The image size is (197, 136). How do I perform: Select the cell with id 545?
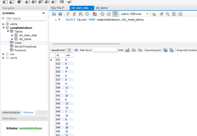[60, 111]
